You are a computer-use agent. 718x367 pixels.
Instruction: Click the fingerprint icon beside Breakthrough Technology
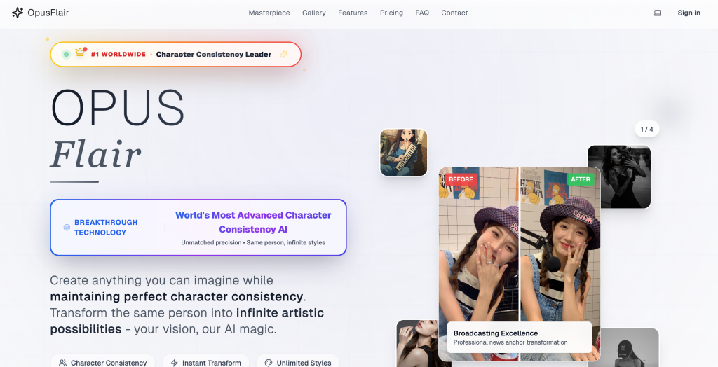(x=67, y=228)
